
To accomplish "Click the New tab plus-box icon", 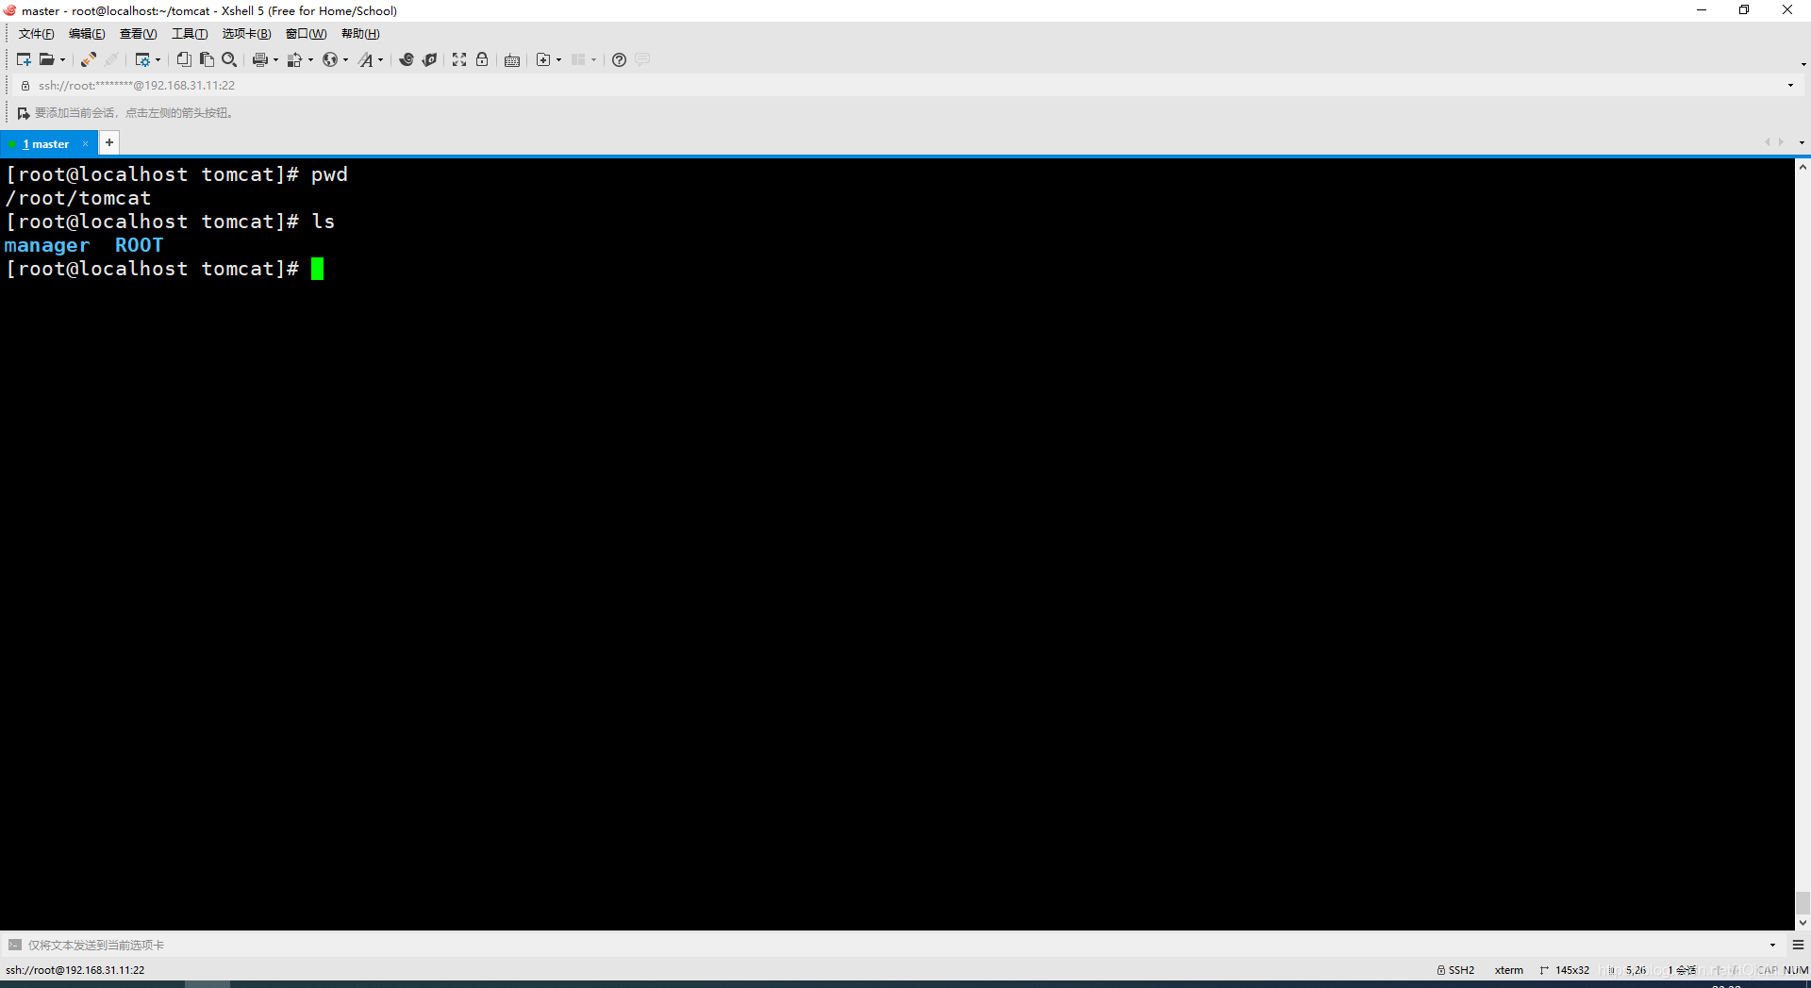I will pos(543,59).
